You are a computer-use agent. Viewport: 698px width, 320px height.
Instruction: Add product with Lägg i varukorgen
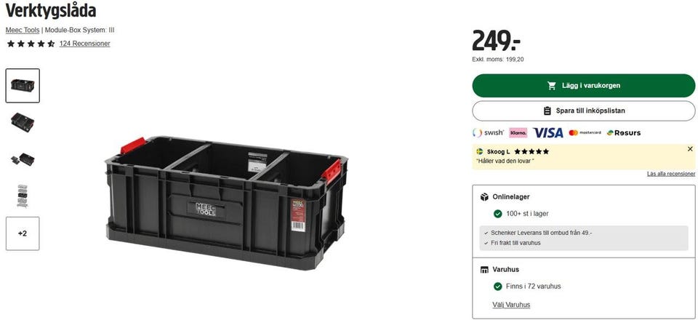(x=584, y=85)
